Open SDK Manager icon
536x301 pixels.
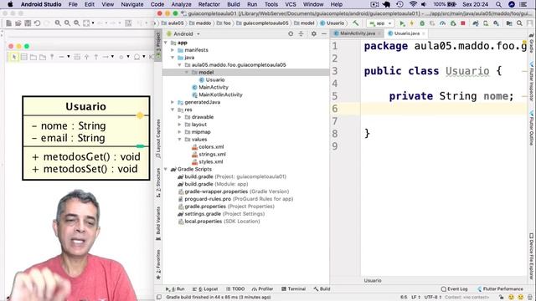coord(496,23)
